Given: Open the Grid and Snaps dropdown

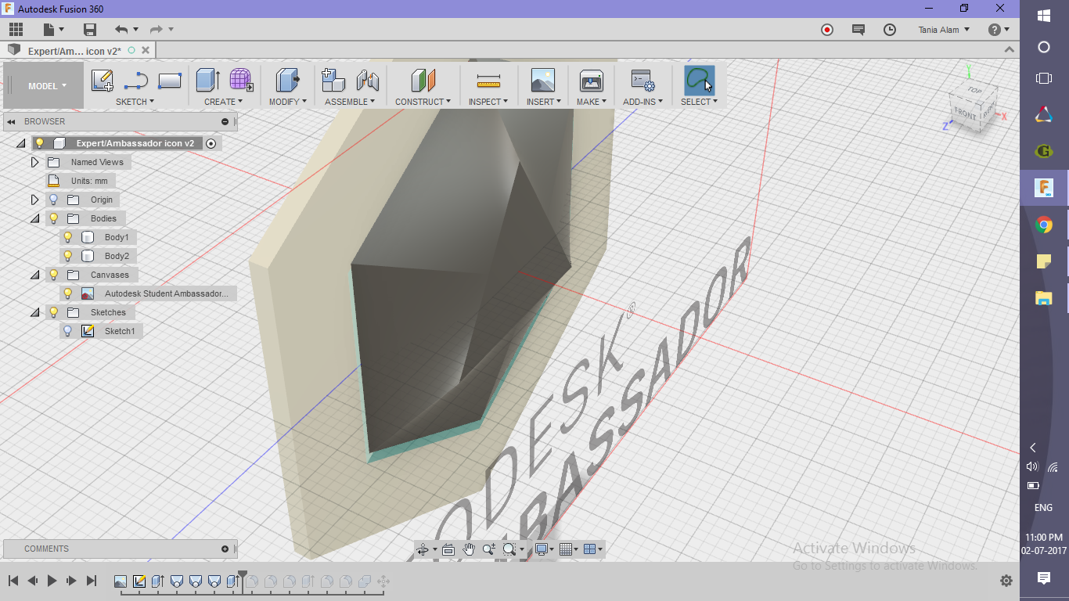Looking at the screenshot, I should [570, 549].
